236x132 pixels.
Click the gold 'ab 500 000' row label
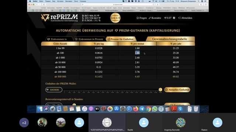point(60,77)
